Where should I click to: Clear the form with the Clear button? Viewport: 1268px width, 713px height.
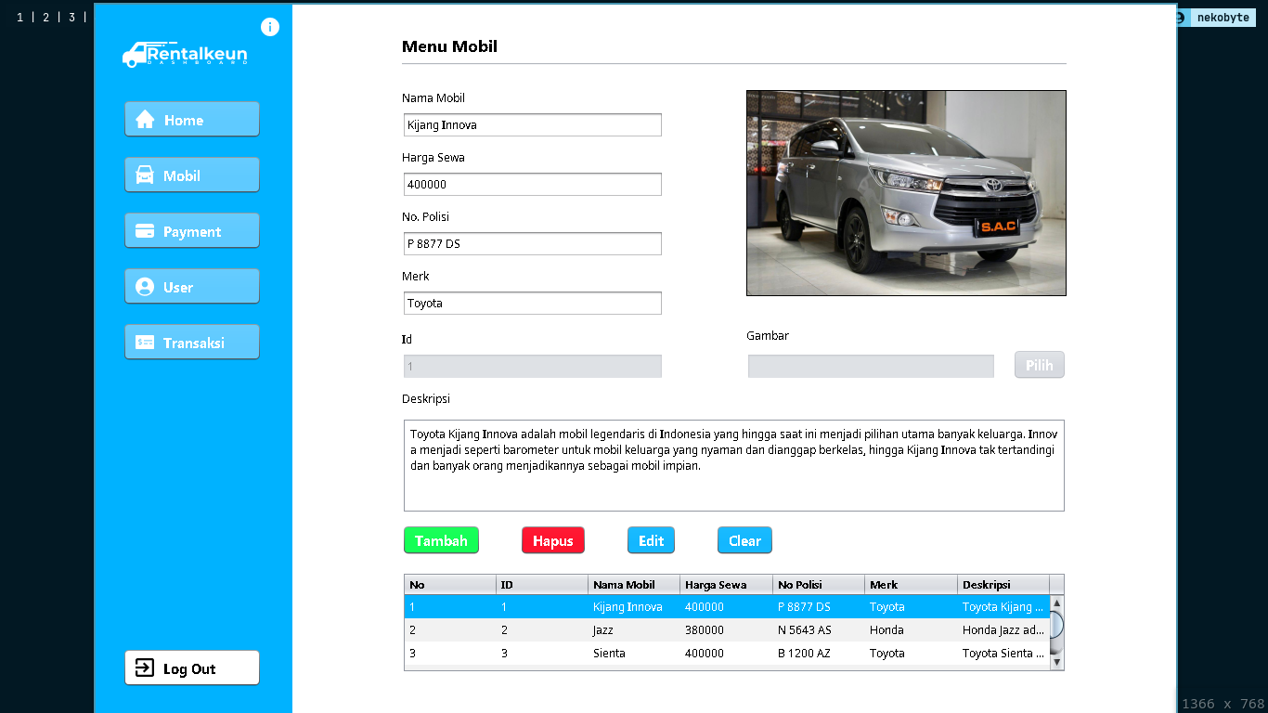(x=744, y=540)
